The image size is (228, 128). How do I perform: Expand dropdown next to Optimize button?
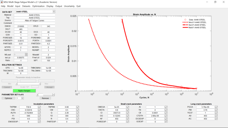point(22,98)
